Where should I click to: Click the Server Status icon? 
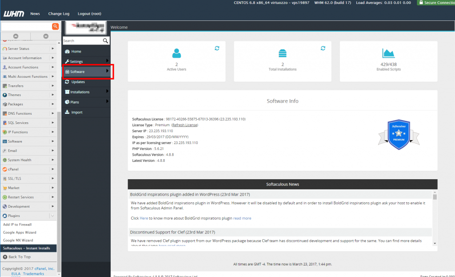click(x=4, y=49)
